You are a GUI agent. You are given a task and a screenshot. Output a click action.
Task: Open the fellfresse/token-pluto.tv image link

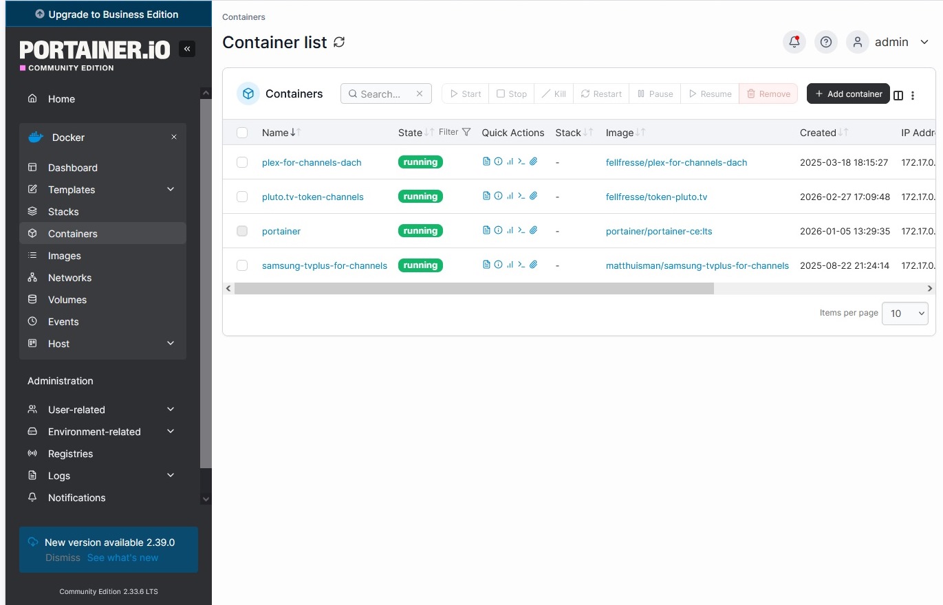pyautogui.click(x=656, y=197)
